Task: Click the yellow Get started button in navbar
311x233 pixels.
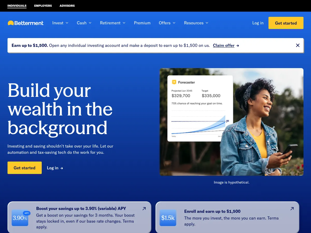Action: [286, 23]
